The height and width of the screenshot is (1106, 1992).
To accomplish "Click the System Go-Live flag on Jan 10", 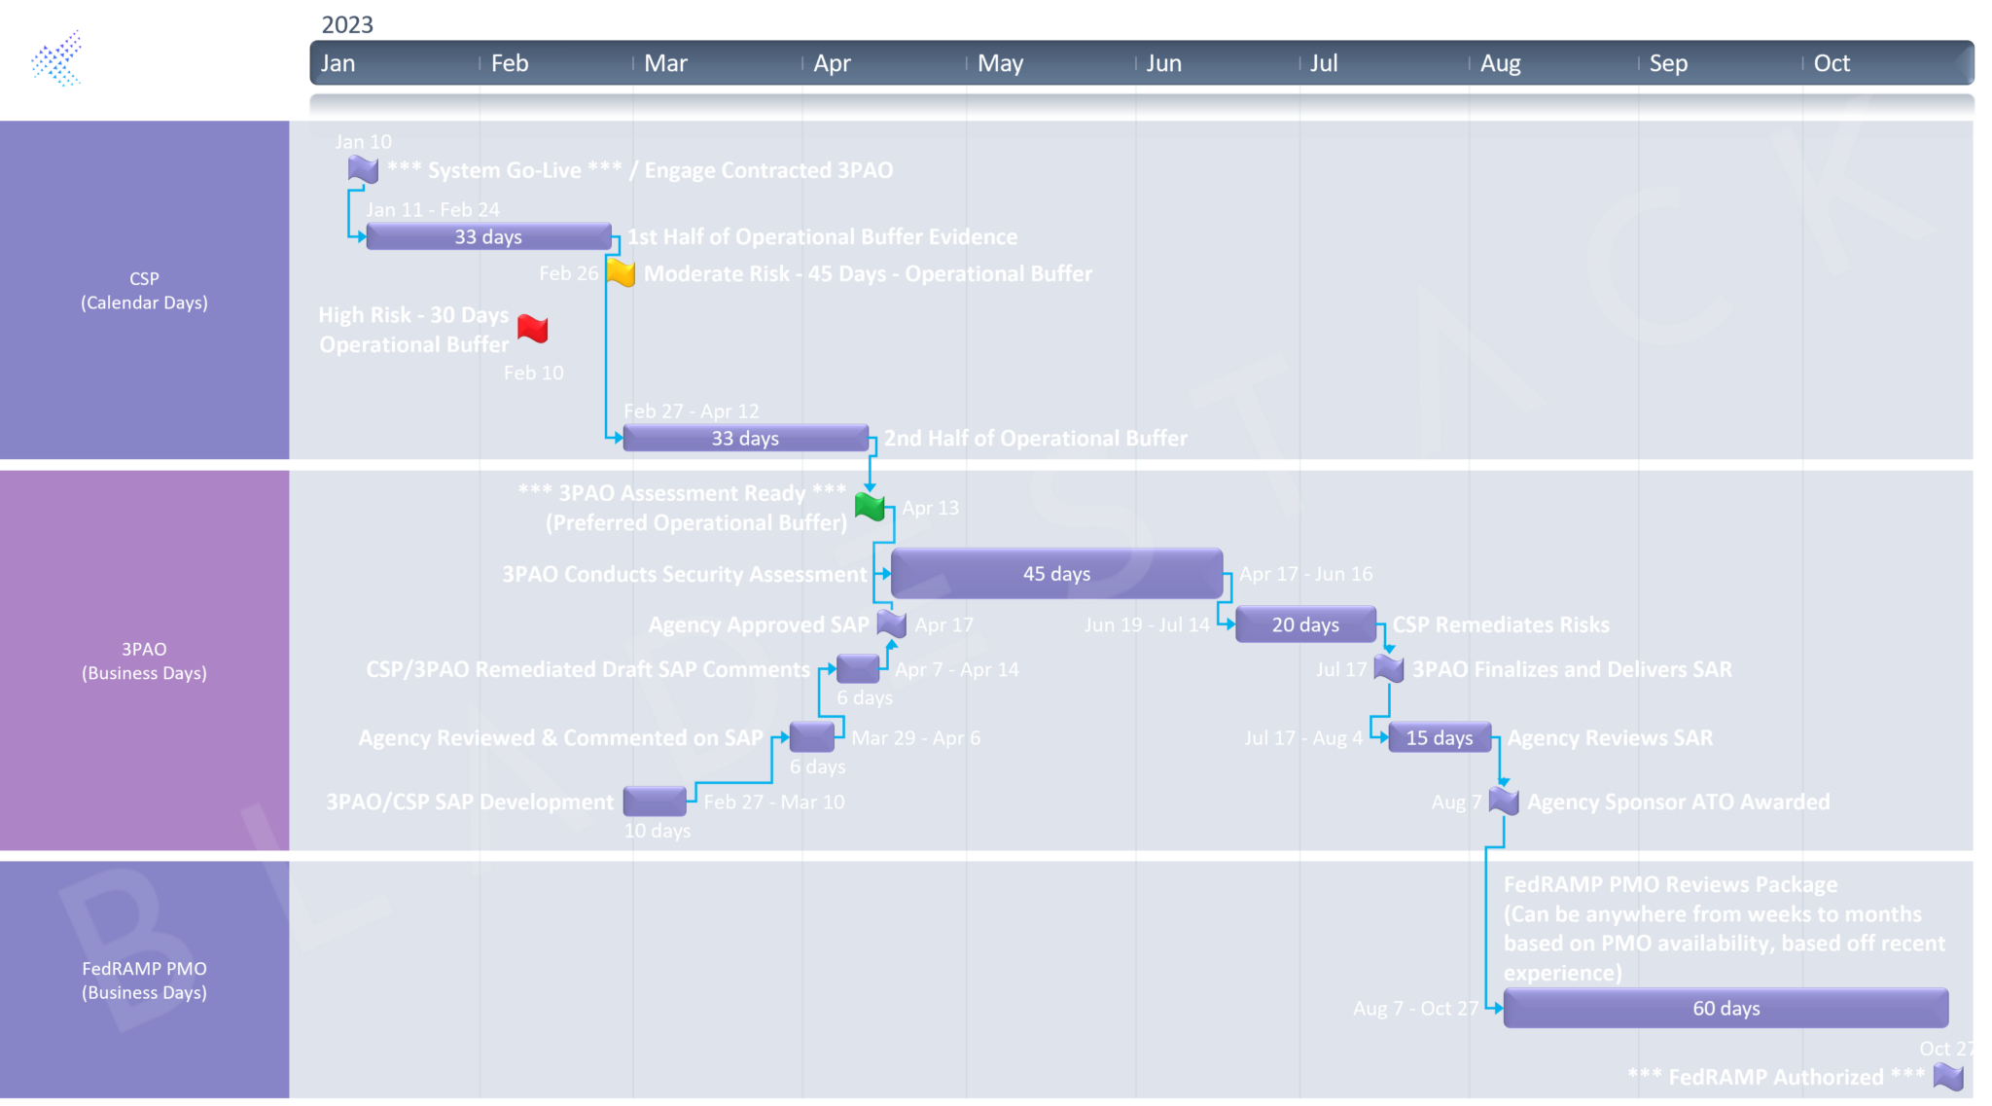I will tap(362, 169).
